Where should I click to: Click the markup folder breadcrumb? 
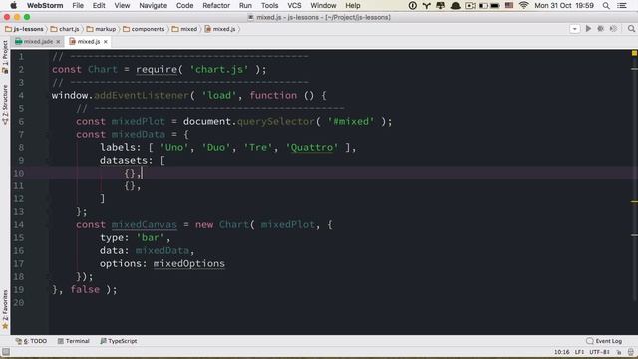(x=102, y=29)
